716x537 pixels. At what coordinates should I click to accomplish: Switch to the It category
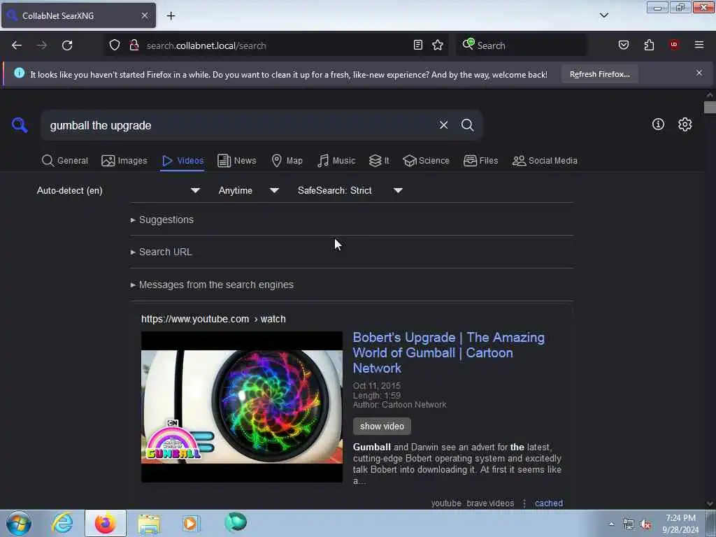(x=379, y=161)
